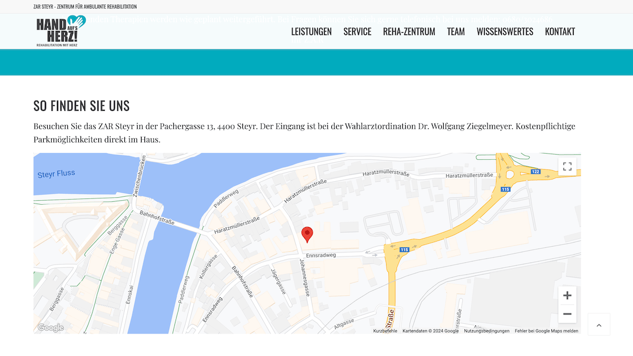Click the ZAR Steyr header tagline text

(x=85, y=6)
